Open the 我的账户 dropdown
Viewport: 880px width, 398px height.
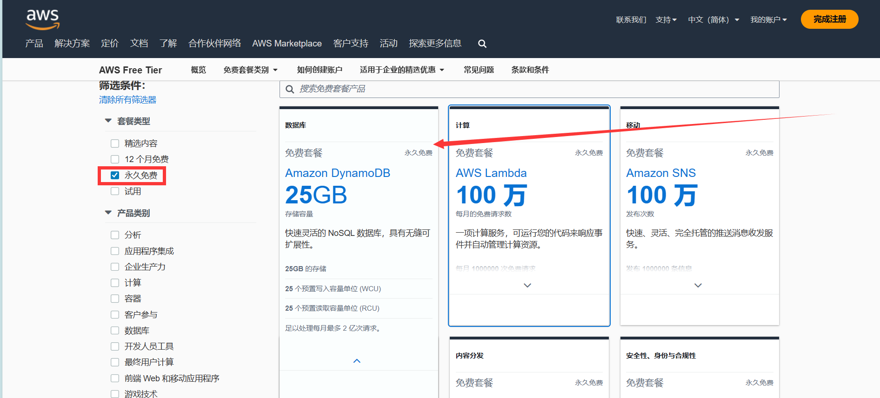pyautogui.click(x=768, y=20)
